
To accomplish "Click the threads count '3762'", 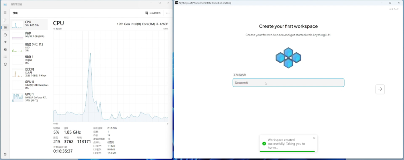I will click(x=69, y=141).
